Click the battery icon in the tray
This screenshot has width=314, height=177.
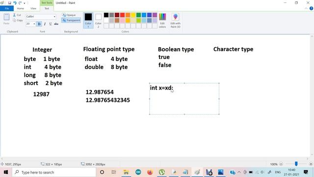[251, 172]
